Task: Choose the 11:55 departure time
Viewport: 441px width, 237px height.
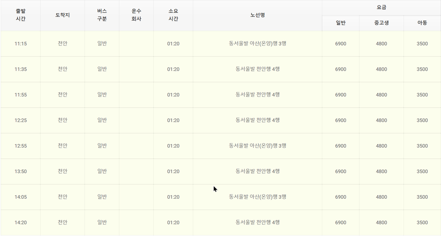Action: (21, 95)
